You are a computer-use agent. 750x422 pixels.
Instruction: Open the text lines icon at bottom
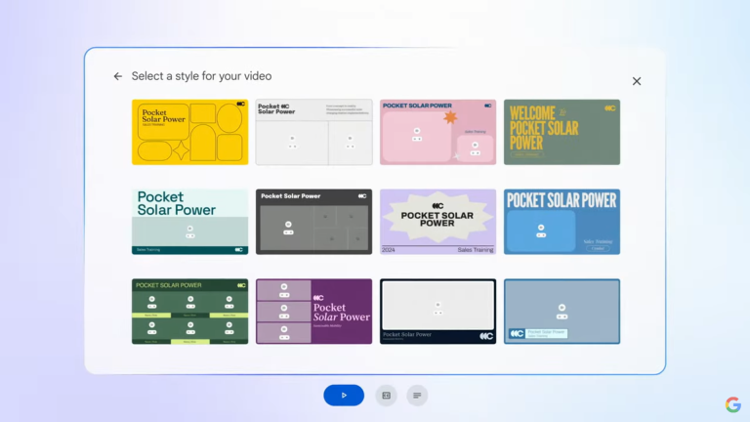pos(417,396)
